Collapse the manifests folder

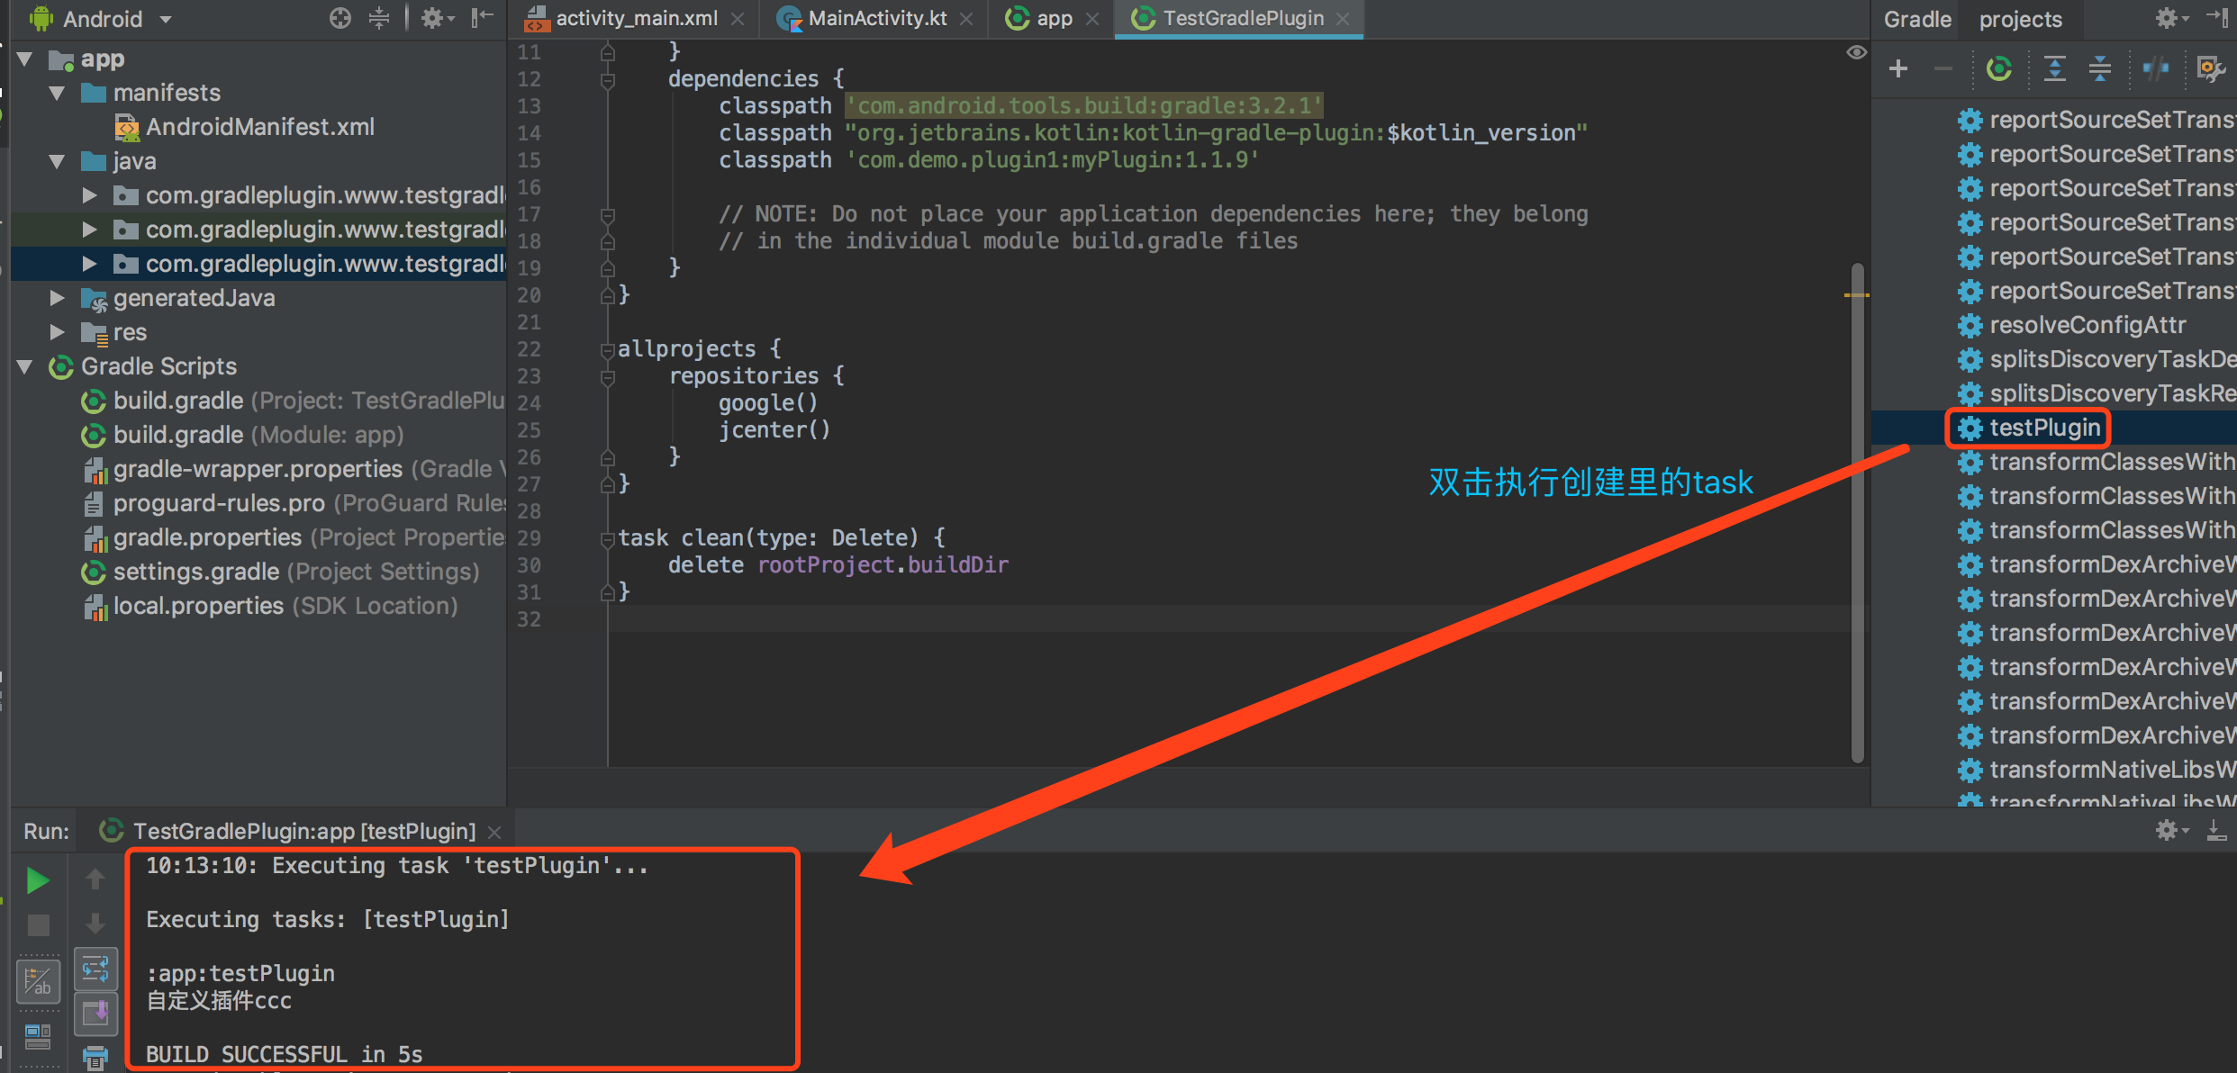tap(57, 93)
